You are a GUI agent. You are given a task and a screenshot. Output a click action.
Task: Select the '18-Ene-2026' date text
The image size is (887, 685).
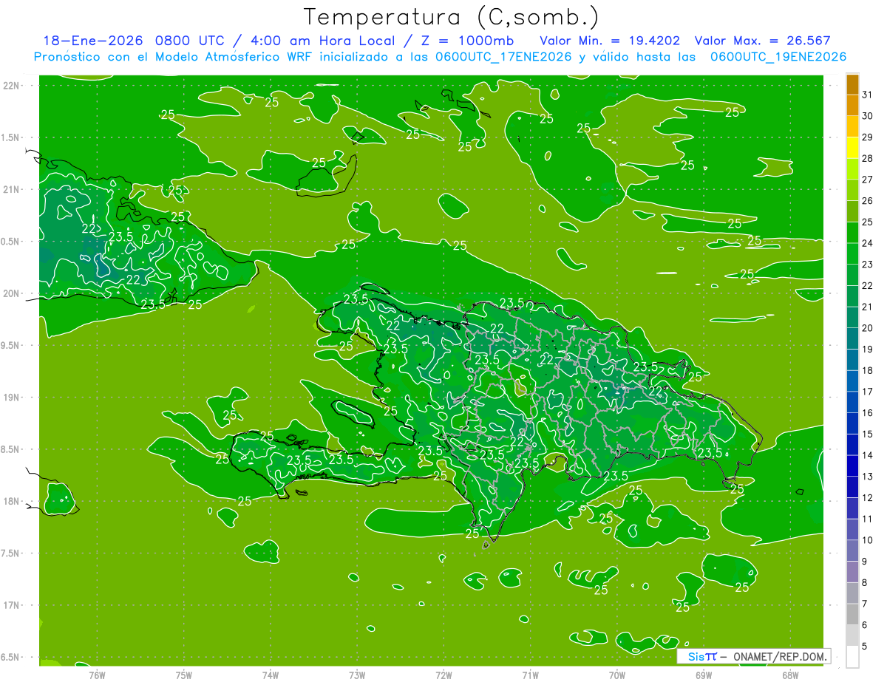point(95,41)
